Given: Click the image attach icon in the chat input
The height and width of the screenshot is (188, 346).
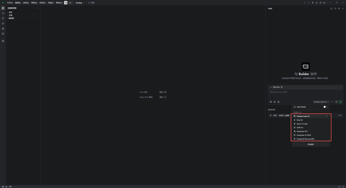Looking at the screenshot, I should coord(278,102).
